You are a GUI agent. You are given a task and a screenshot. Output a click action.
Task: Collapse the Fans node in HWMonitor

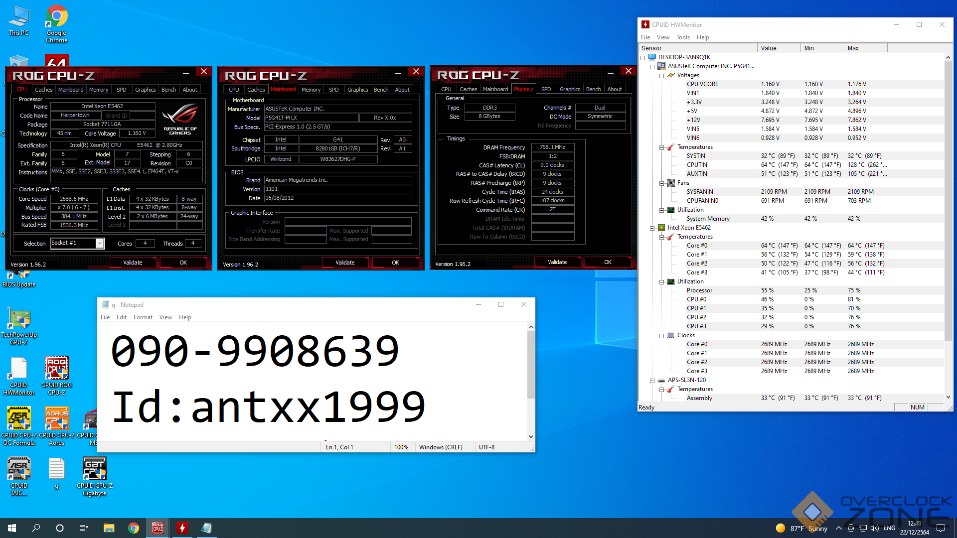tap(661, 183)
